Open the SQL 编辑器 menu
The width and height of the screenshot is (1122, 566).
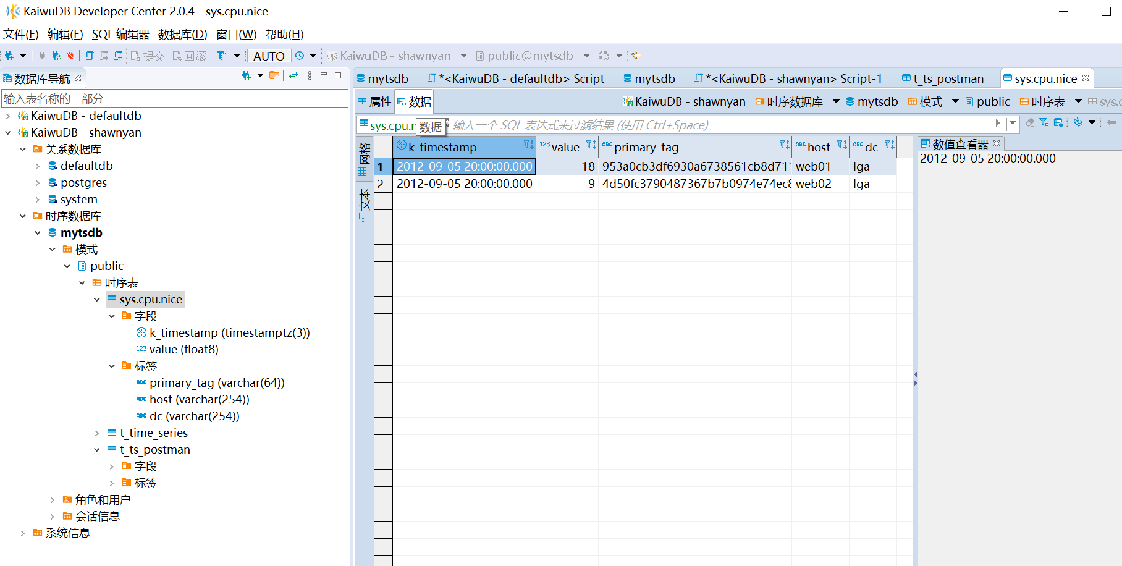(120, 35)
